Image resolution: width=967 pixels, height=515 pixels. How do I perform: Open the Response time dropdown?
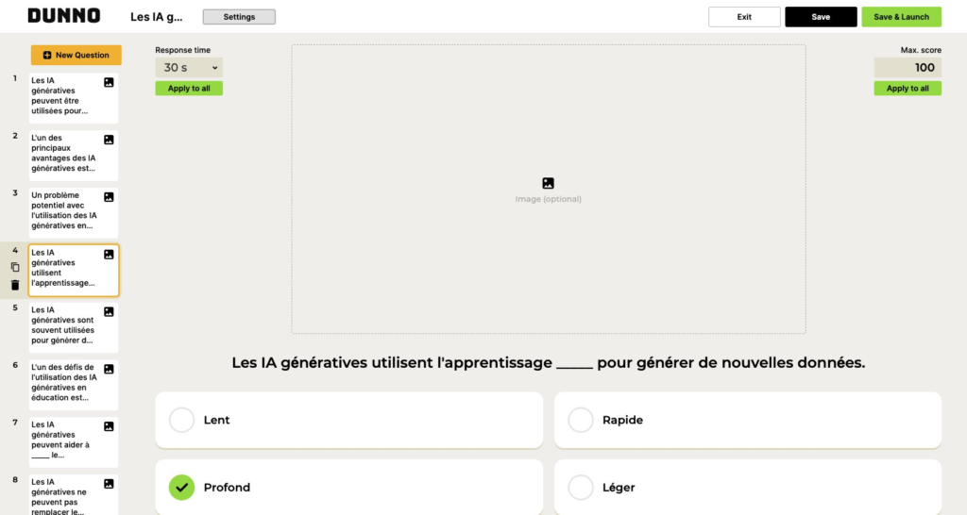click(189, 68)
